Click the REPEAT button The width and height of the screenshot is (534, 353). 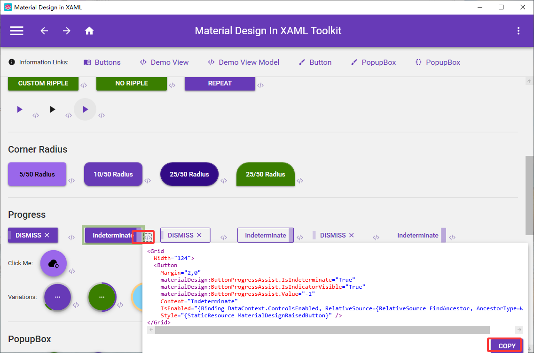click(x=220, y=83)
